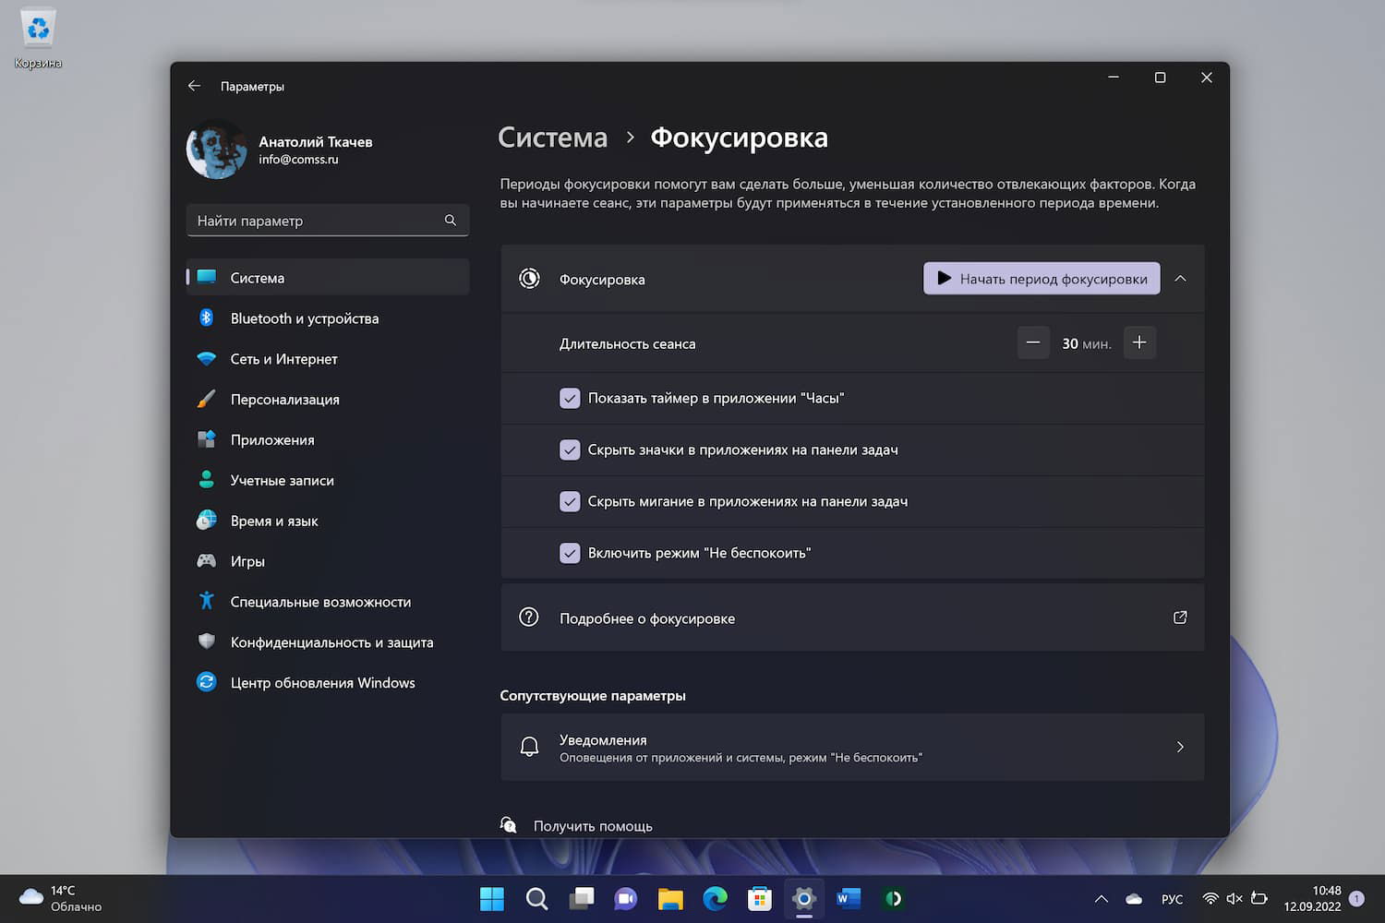Click the Длительность сеанса label
Screen dimensions: 1385x923
pyautogui.click(x=628, y=343)
